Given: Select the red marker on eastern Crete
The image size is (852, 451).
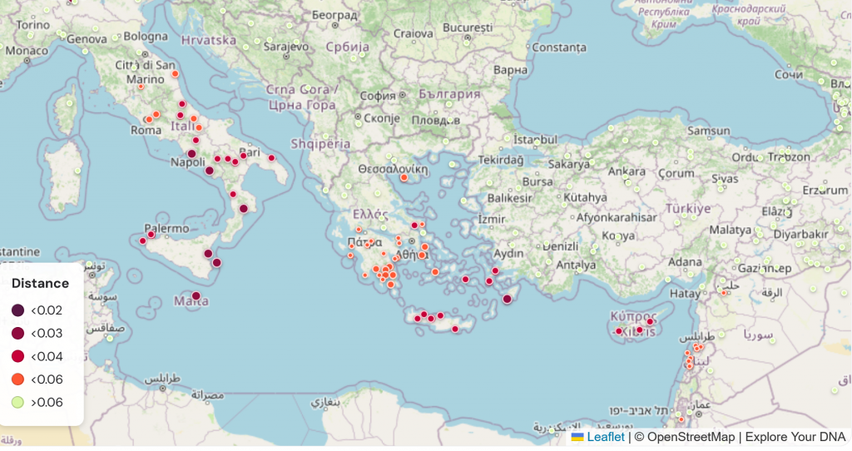Looking at the screenshot, I should pyautogui.click(x=455, y=330).
